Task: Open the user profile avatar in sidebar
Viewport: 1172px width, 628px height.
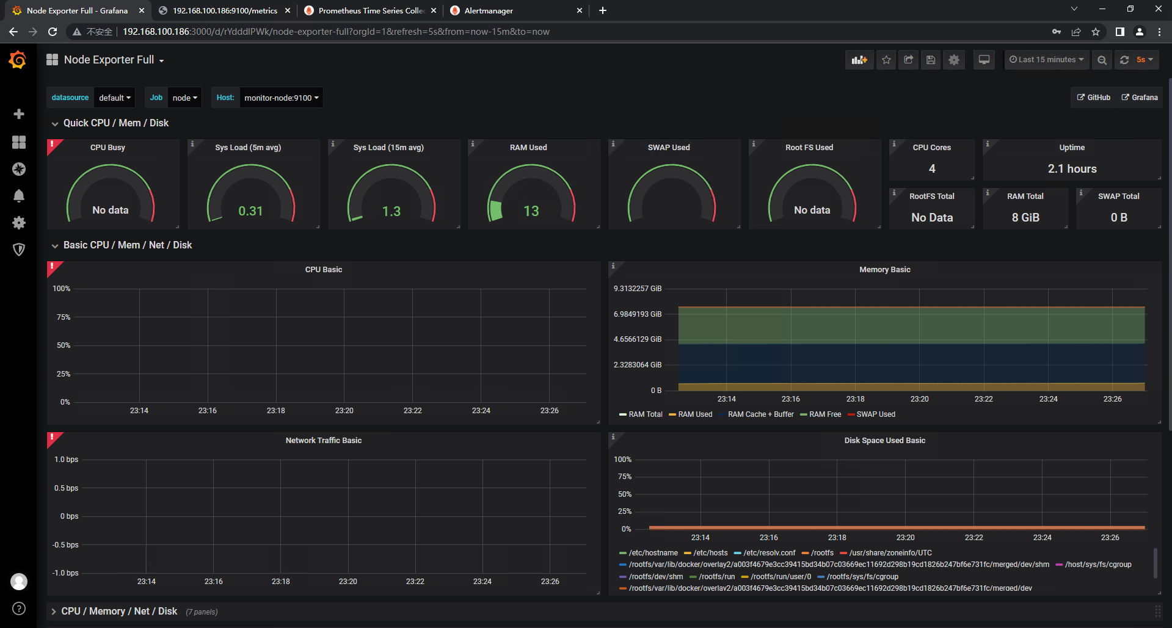Action: 19,582
